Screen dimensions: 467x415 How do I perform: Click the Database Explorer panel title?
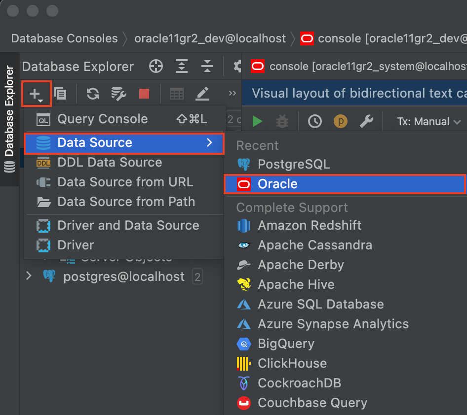78,67
